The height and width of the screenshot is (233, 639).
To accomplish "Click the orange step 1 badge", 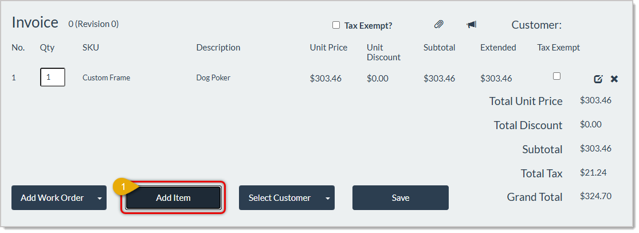I will 122,186.
